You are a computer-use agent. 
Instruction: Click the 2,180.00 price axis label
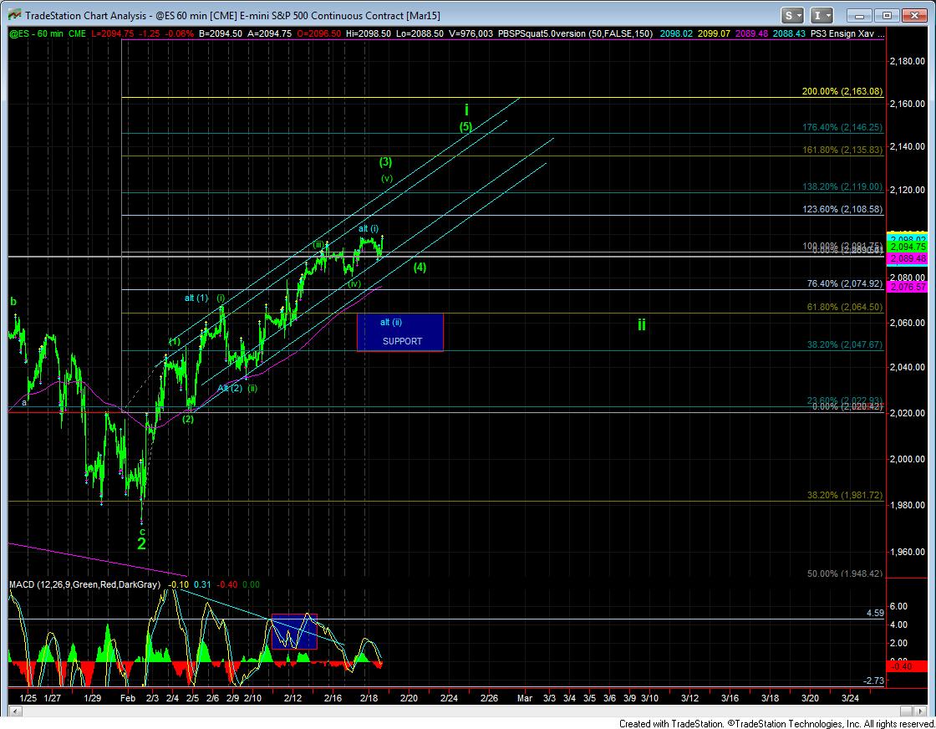(x=908, y=61)
